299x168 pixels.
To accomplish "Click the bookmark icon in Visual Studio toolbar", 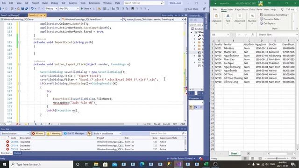I will point(132,9).
